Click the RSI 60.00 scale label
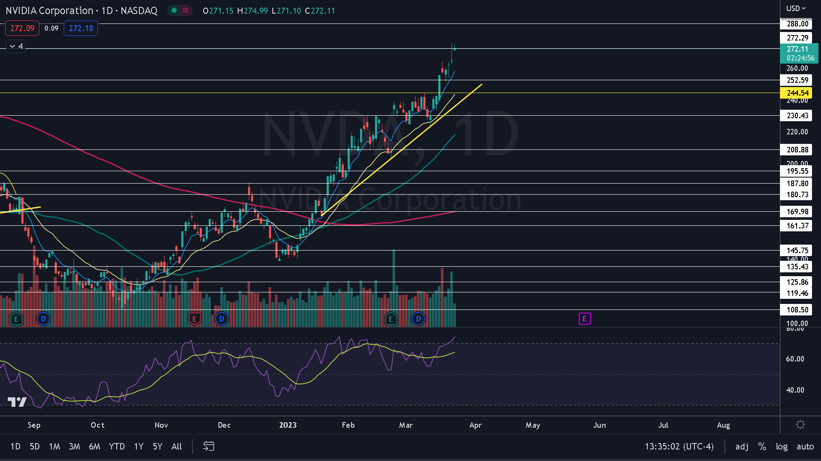This screenshot has height=461, width=821. (795, 359)
